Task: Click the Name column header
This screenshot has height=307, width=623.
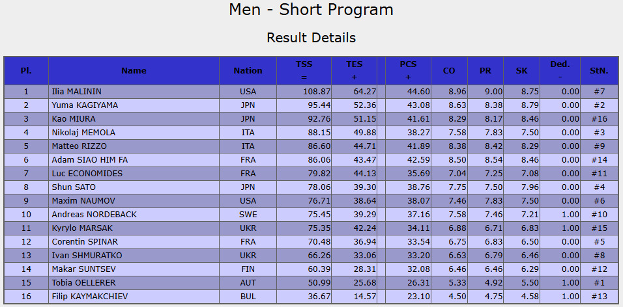Action: [x=134, y=71]
